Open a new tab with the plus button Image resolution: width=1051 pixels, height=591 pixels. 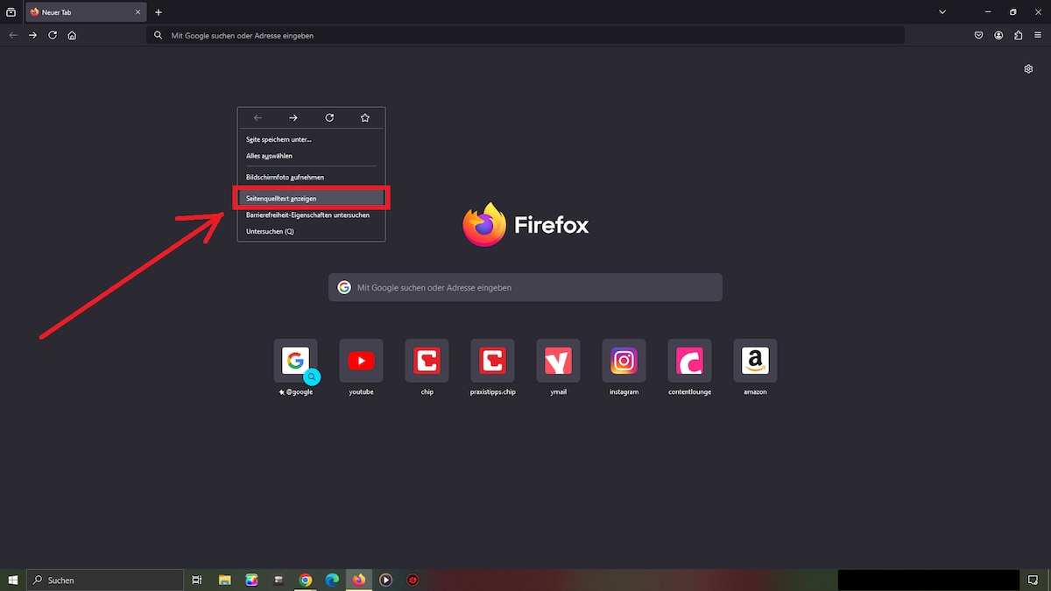tap(159, 12)
